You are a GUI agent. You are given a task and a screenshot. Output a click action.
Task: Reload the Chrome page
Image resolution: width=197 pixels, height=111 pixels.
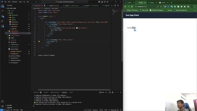point(132,6)
